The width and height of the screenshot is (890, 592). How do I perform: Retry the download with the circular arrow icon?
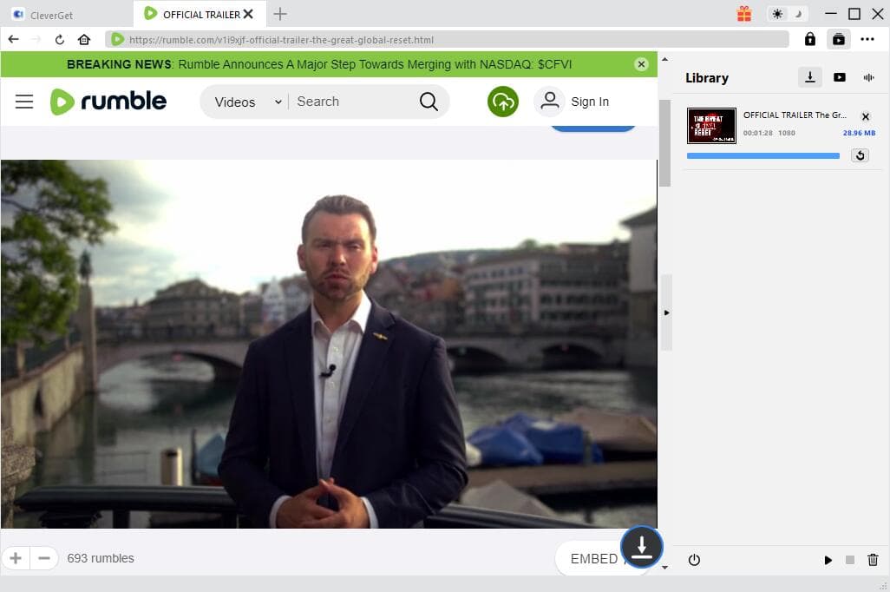pos(860,155)
